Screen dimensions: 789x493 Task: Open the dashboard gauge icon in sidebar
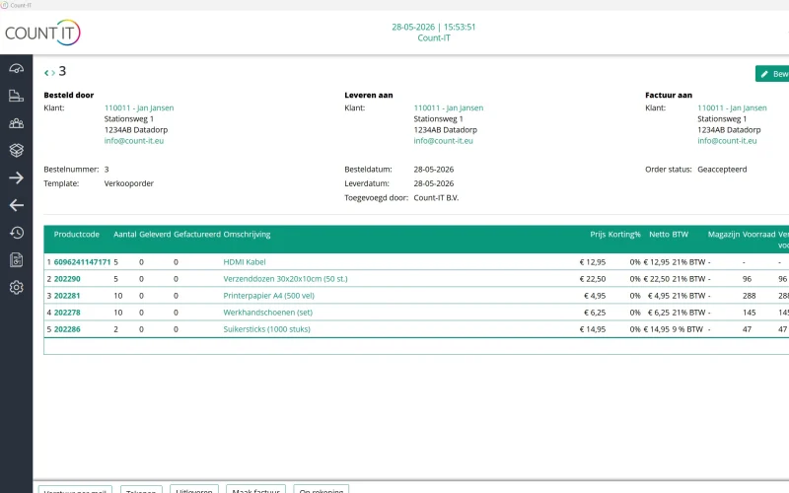[16, 68]
